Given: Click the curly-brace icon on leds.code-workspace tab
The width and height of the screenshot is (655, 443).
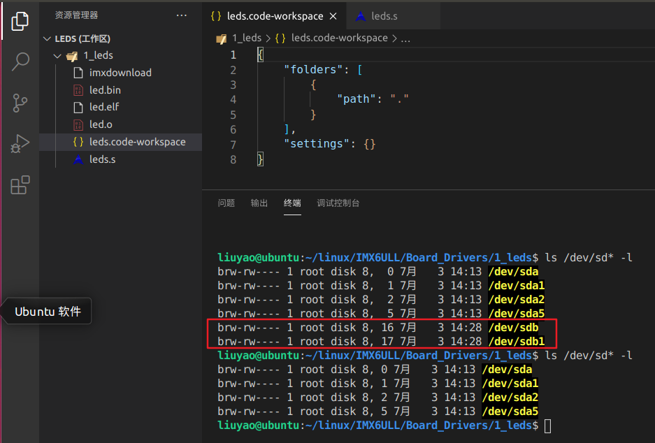Looking at the screenshot, I should coord(215,16).
